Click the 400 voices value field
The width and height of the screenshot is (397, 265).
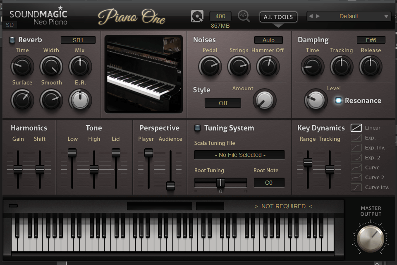[220, 16]
